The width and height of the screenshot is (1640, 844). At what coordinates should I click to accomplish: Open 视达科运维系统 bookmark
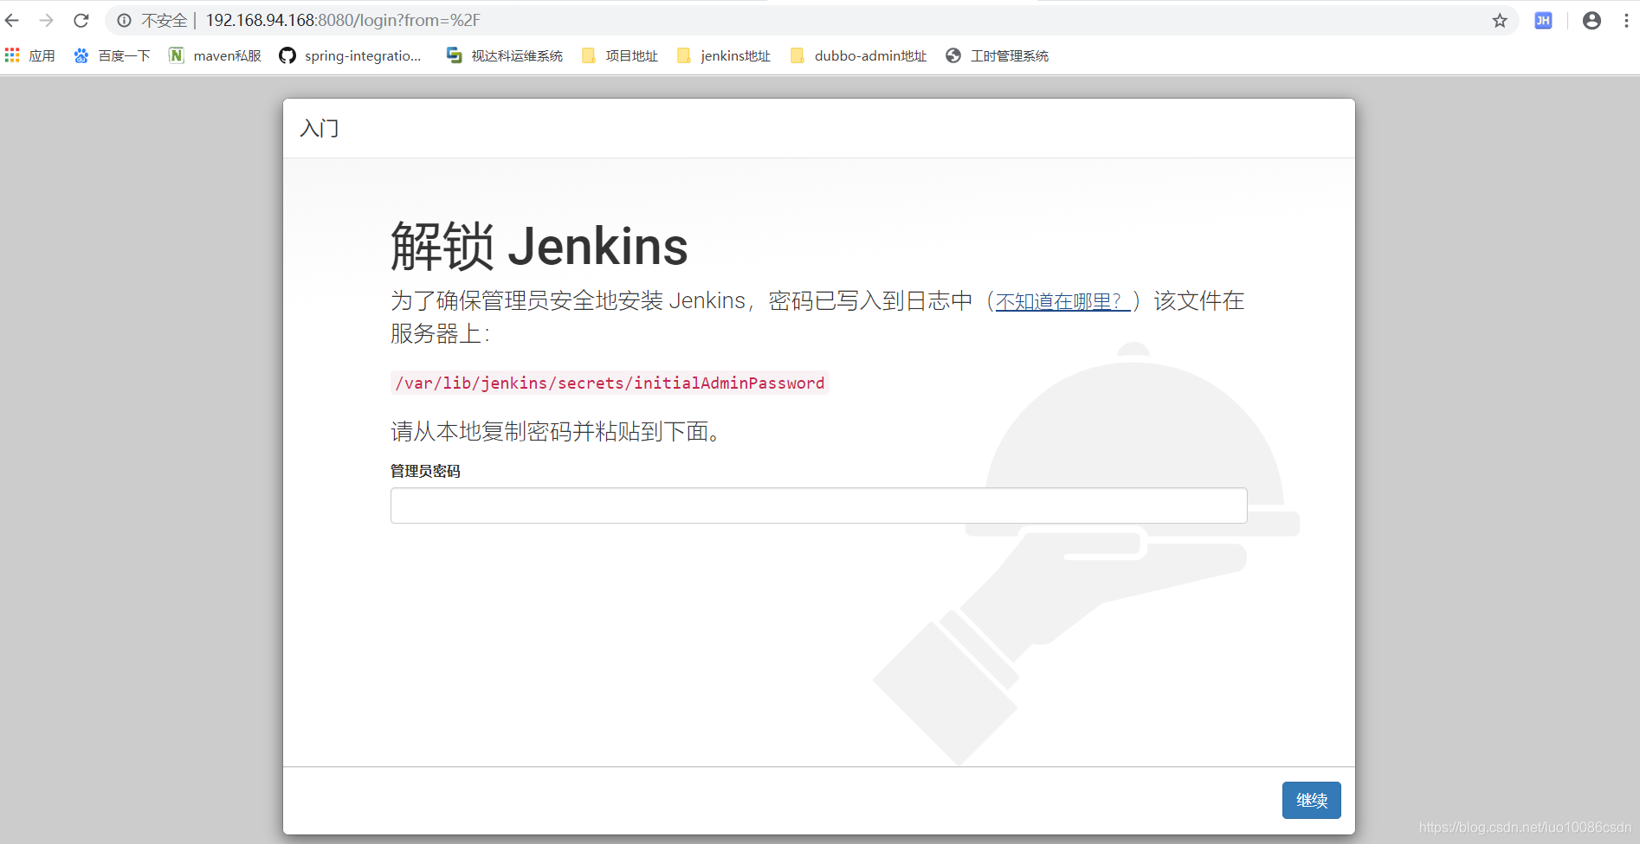point(504,55)
